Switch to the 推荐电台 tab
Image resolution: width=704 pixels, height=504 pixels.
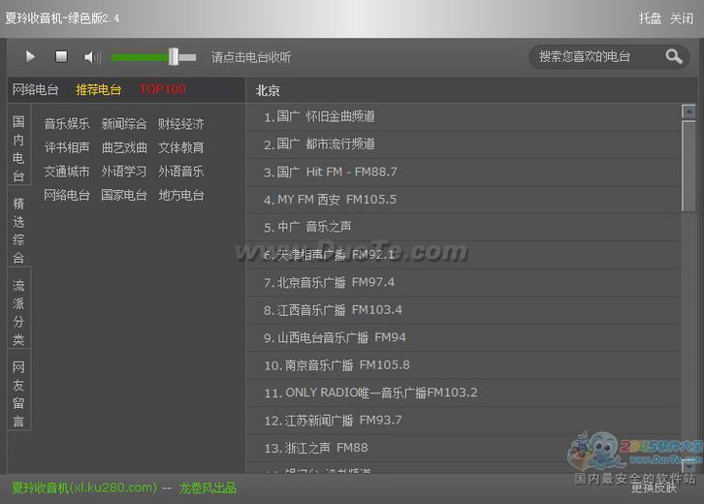pyautogui.click(x=98, y=89)
